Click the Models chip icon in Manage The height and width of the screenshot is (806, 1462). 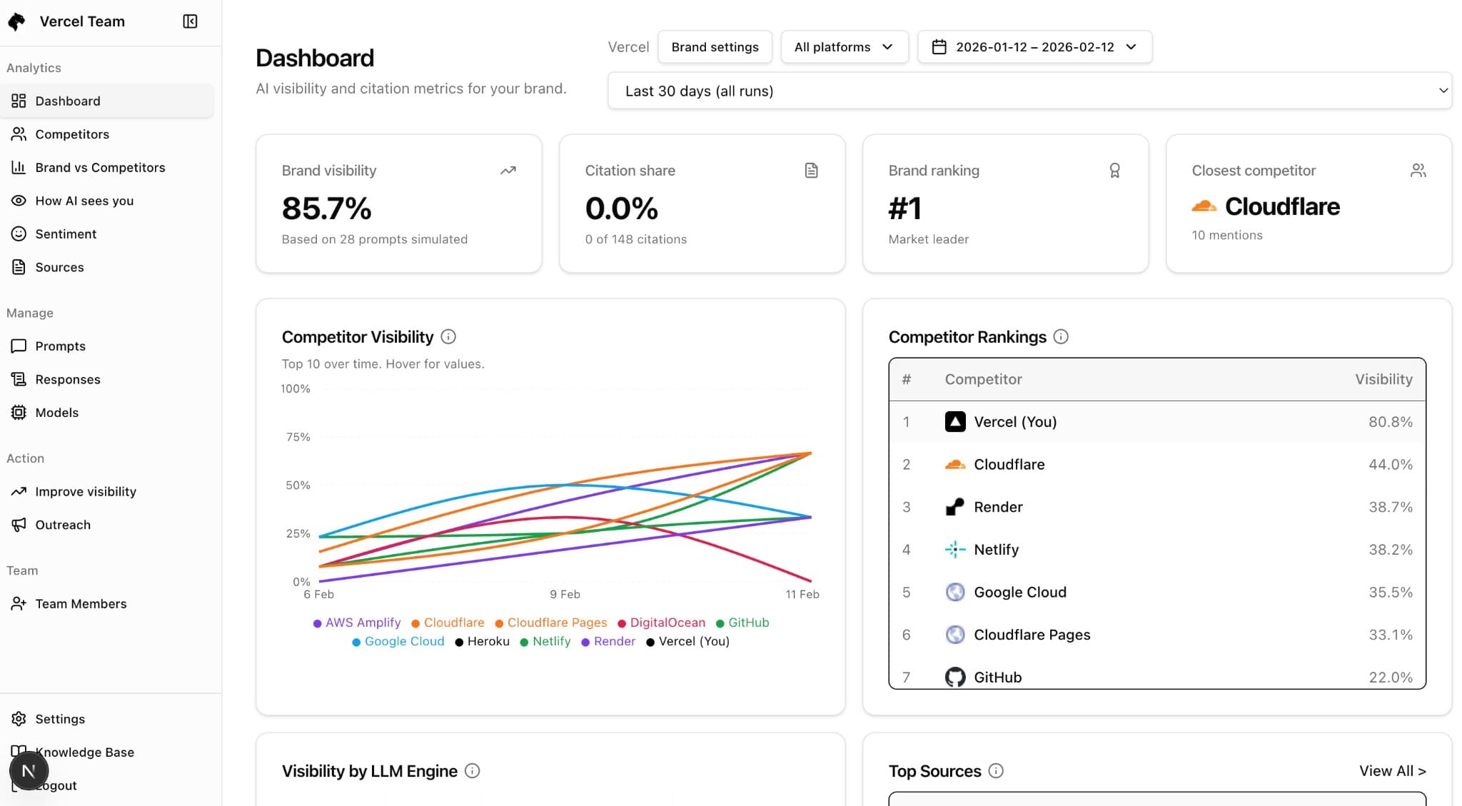click(x=19, y=412)
